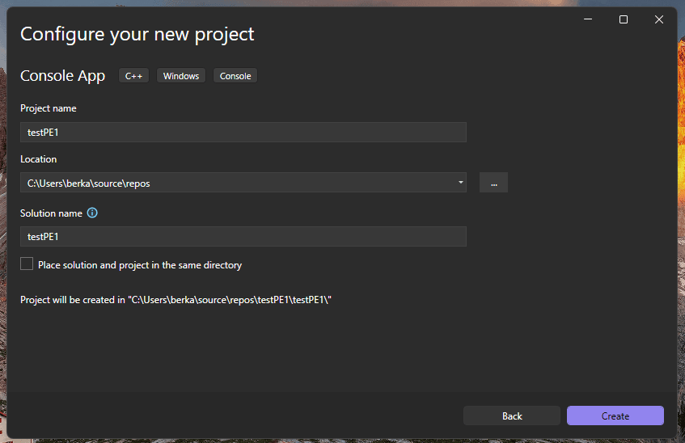Click the "Project name" field label
685x443 pixels.
point(49,108)
